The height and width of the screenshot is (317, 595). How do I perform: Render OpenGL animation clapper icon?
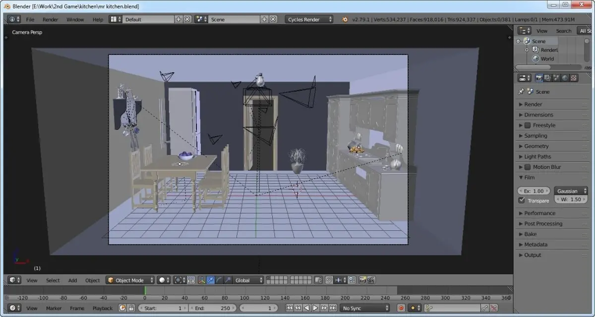(x=371, y=280)
